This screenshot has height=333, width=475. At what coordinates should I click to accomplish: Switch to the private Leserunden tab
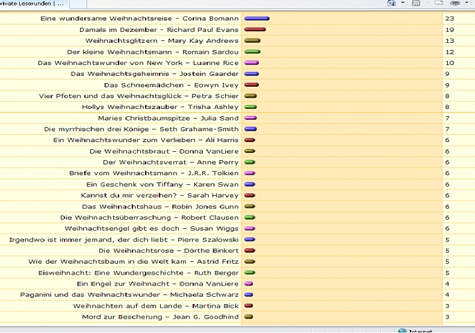(33, 4)
